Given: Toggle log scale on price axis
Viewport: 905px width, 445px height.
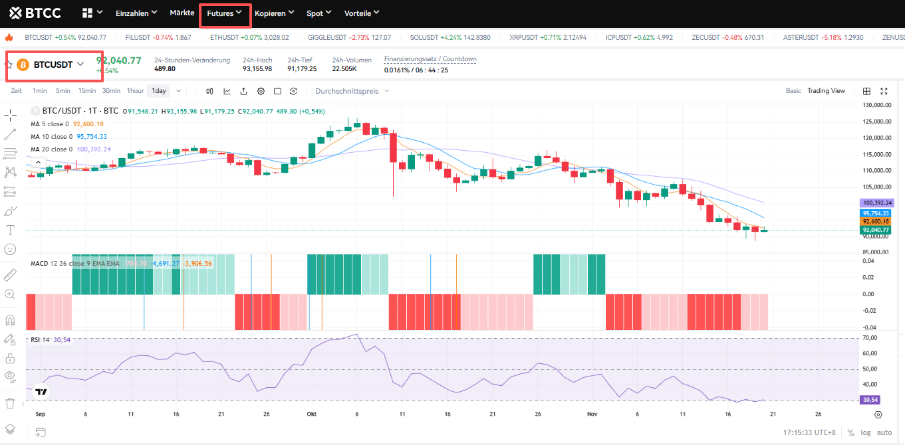Looking at the screenshot, I should 865,432.
